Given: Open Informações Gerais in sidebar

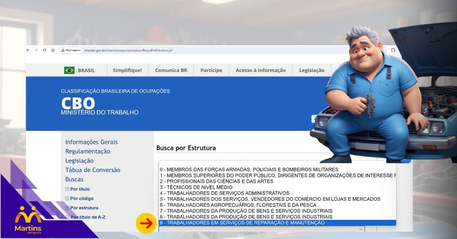Looking at the screenshot, I should [x=91, y=142].
